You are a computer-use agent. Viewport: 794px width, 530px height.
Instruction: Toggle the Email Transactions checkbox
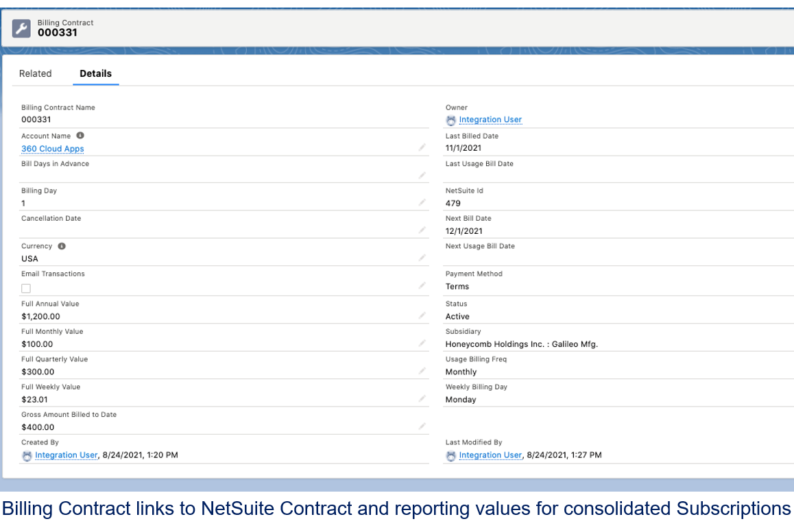tap(26, 289)
